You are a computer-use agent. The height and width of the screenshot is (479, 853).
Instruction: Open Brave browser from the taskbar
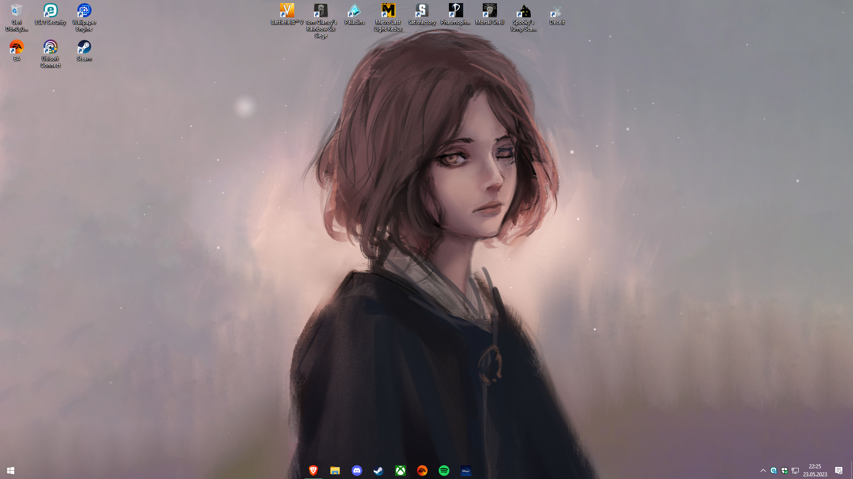313,471
